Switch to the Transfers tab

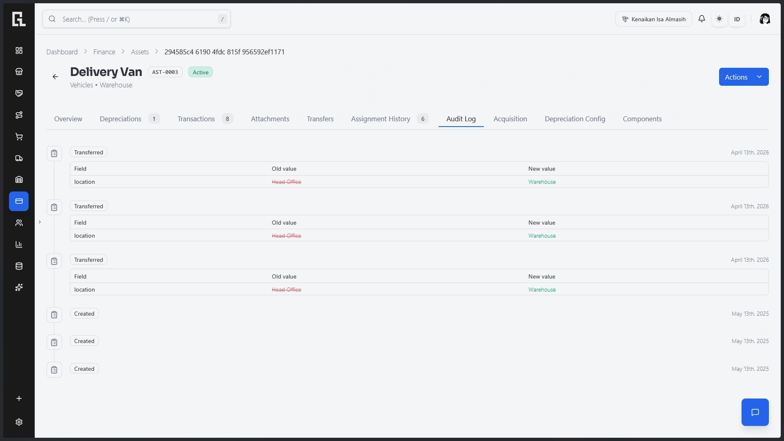[320, 119]
